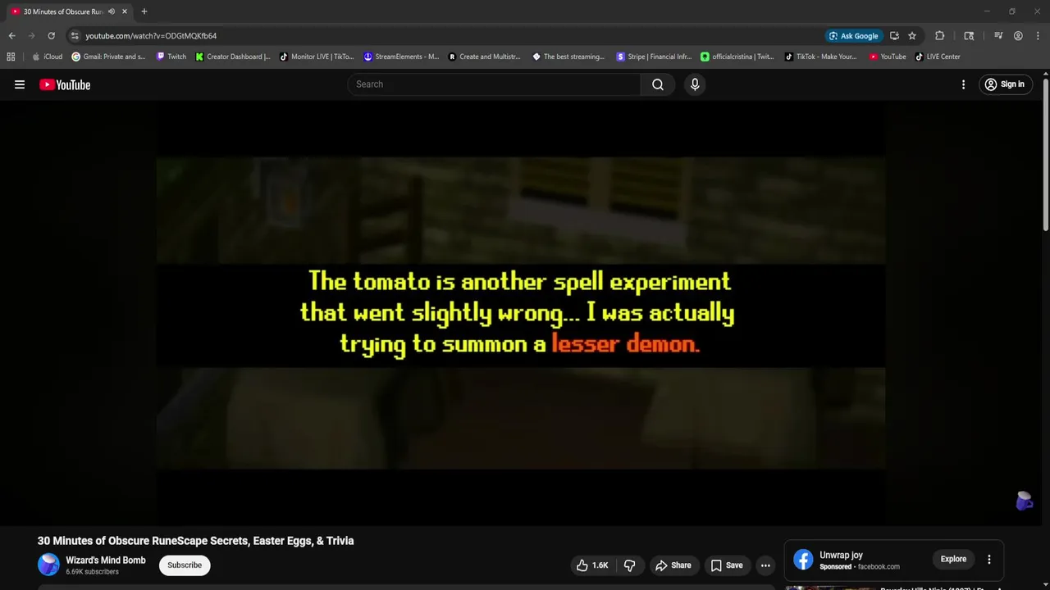1050x590 pixels.
Task: Click the video player to pause
Action: click(x=521, y=312)
